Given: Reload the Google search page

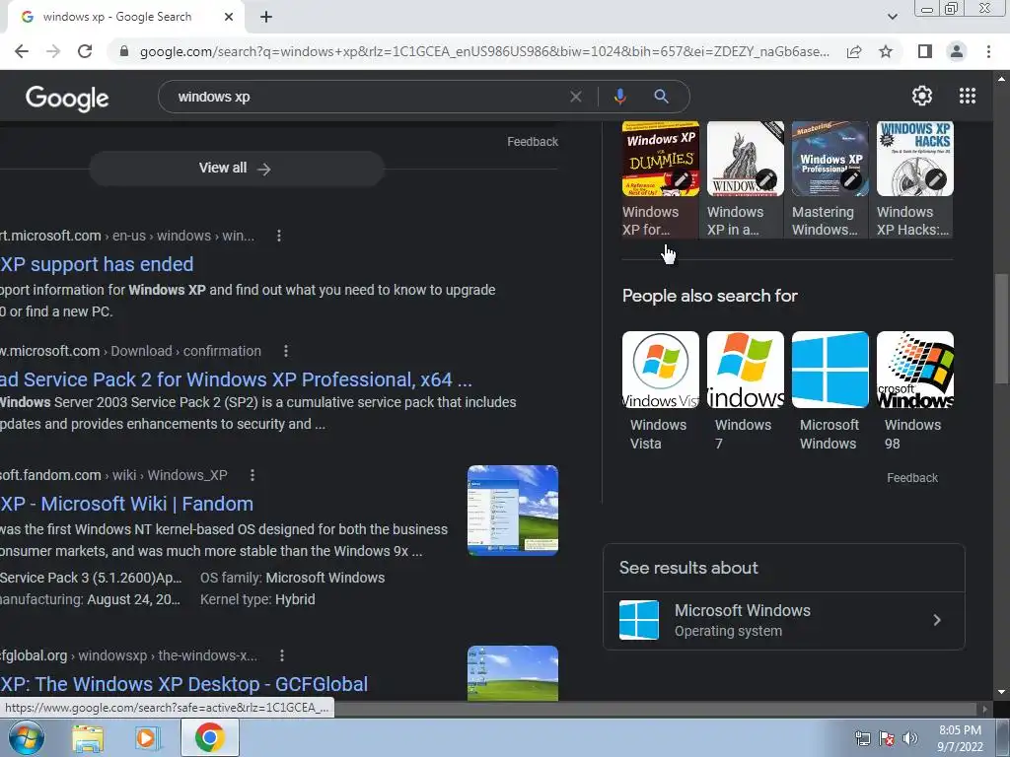Looking at the screenshot, I should click(x=85, y=51).
